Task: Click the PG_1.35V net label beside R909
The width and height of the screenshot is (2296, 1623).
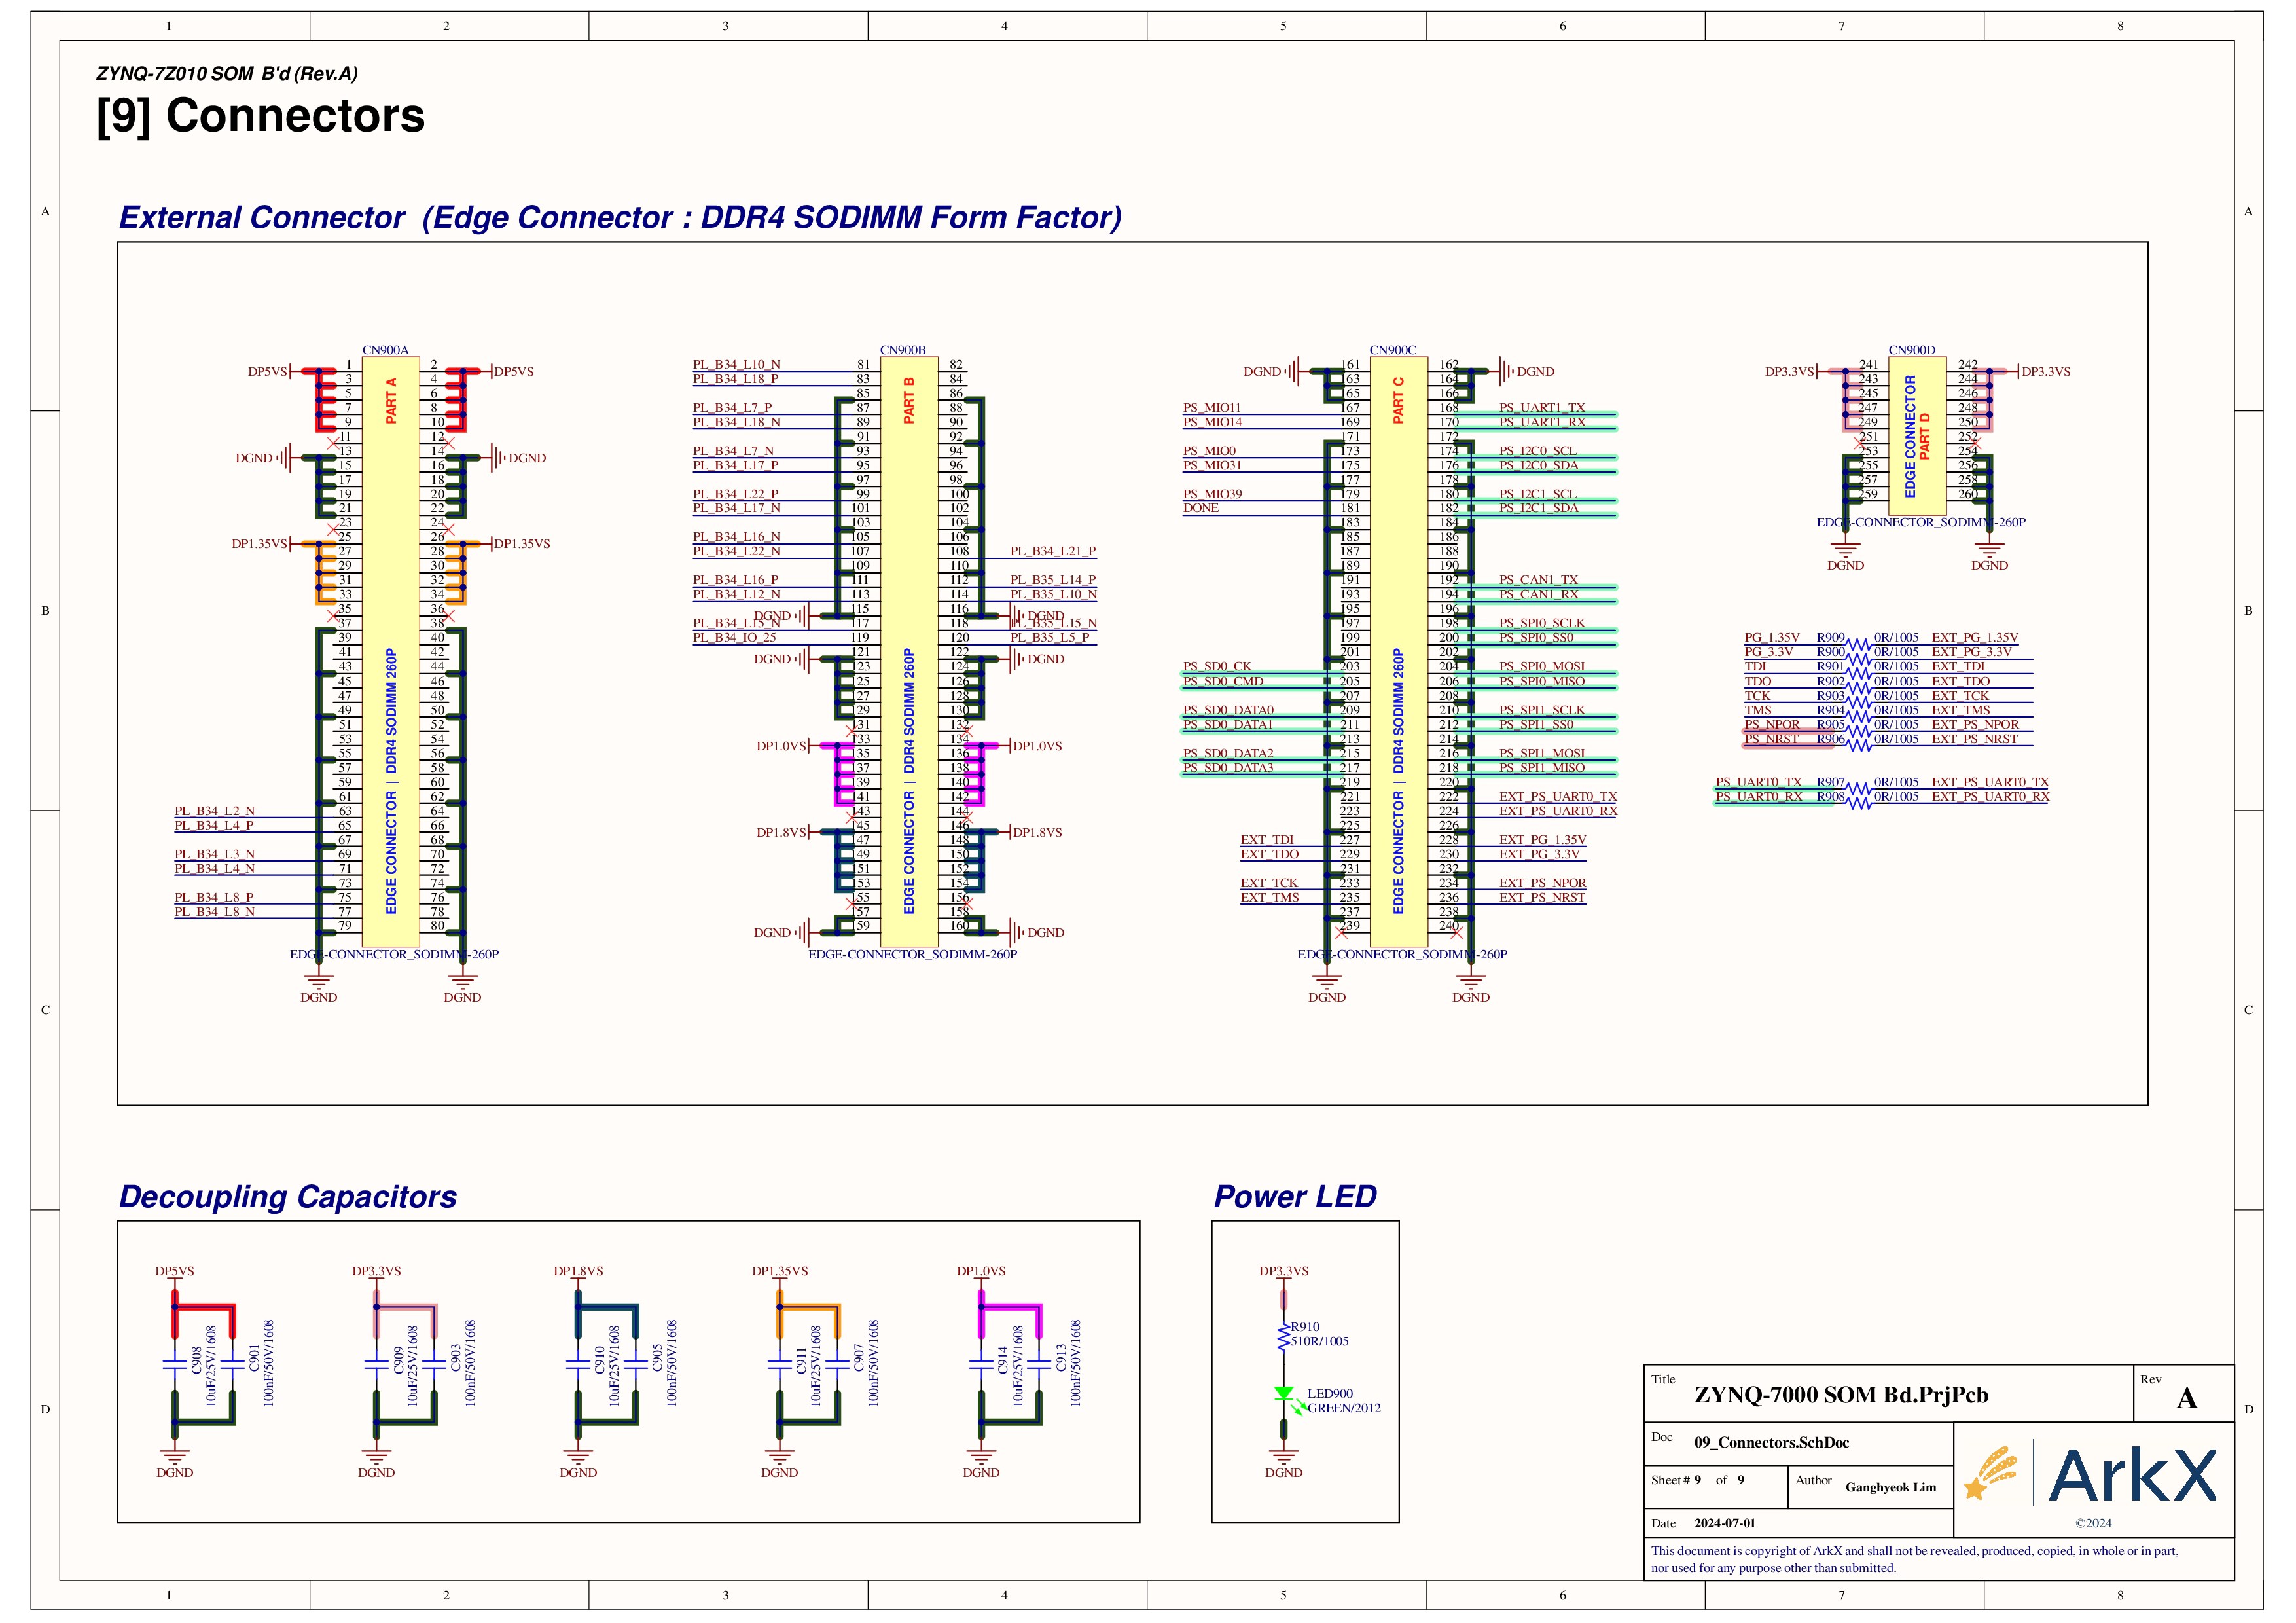Action: tap(1772, 637)
